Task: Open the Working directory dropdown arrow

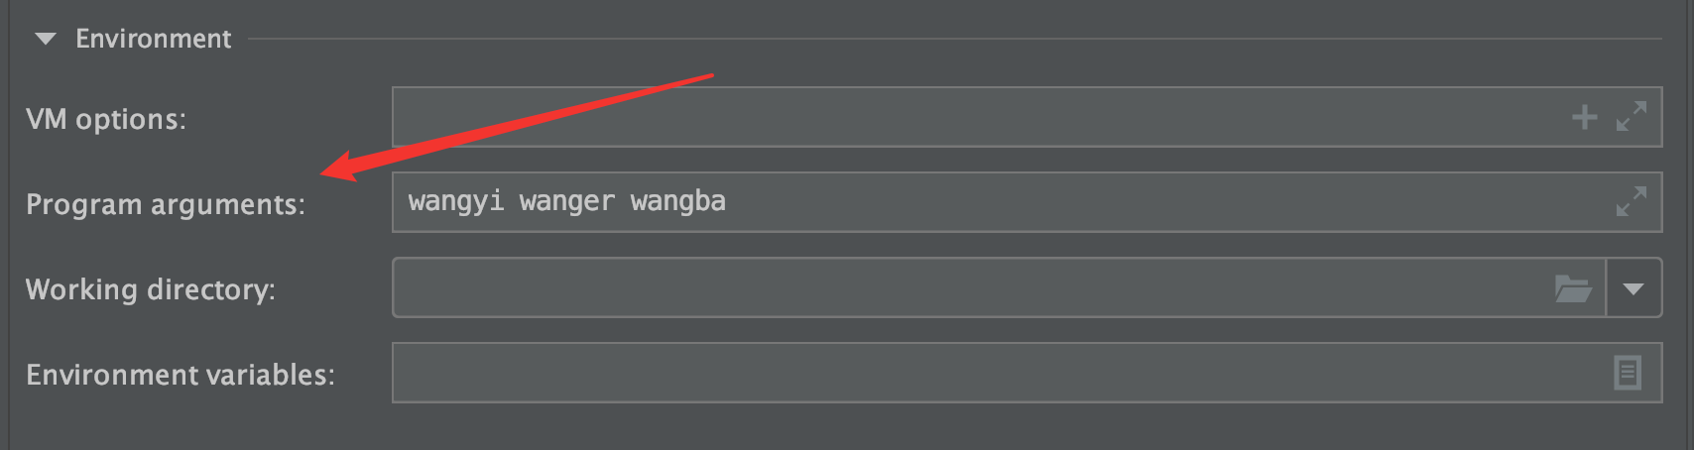Action: (x=1633, y=288)
